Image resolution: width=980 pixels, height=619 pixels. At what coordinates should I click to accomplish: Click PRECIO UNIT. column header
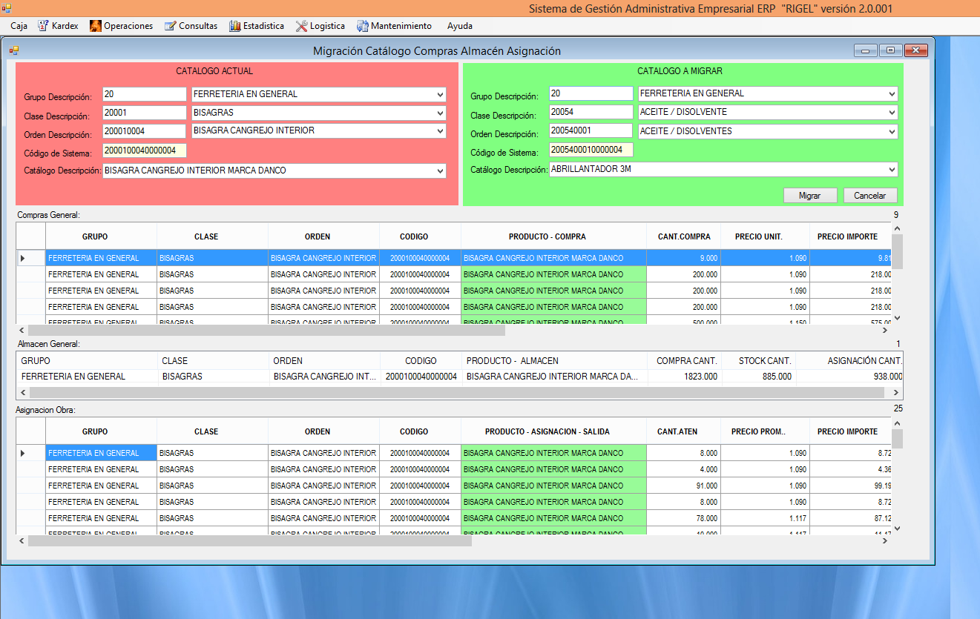(x=765, y=236)
